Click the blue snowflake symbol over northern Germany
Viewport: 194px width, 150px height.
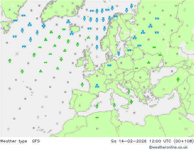coord(109,65)
